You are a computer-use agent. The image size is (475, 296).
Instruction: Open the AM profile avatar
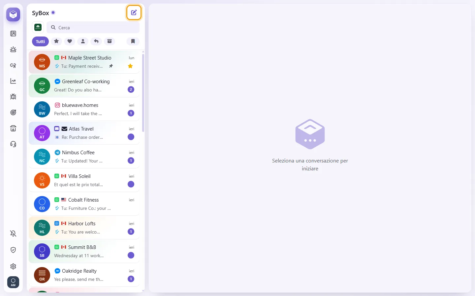coord(13,282)
